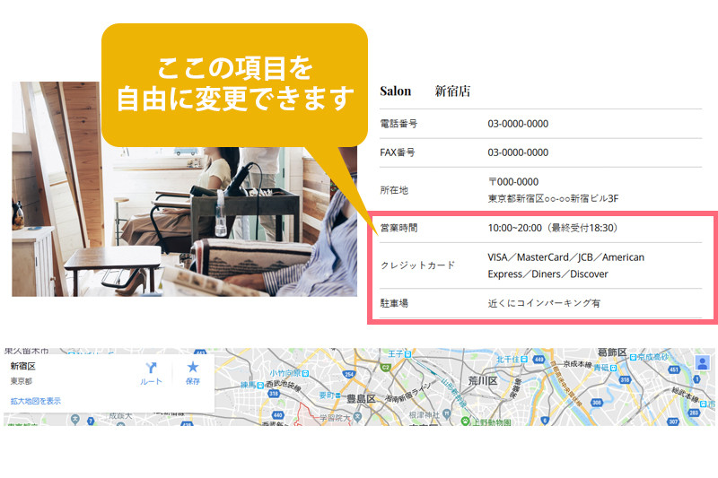Click the Salon 新宿店 heading
718x478 pixels.
pyautogui.click(x=425, y=91)
